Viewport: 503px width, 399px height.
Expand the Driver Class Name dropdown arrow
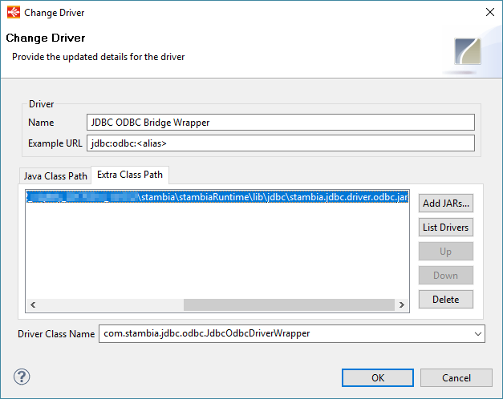pyautogui.click(x=478, y=333)
